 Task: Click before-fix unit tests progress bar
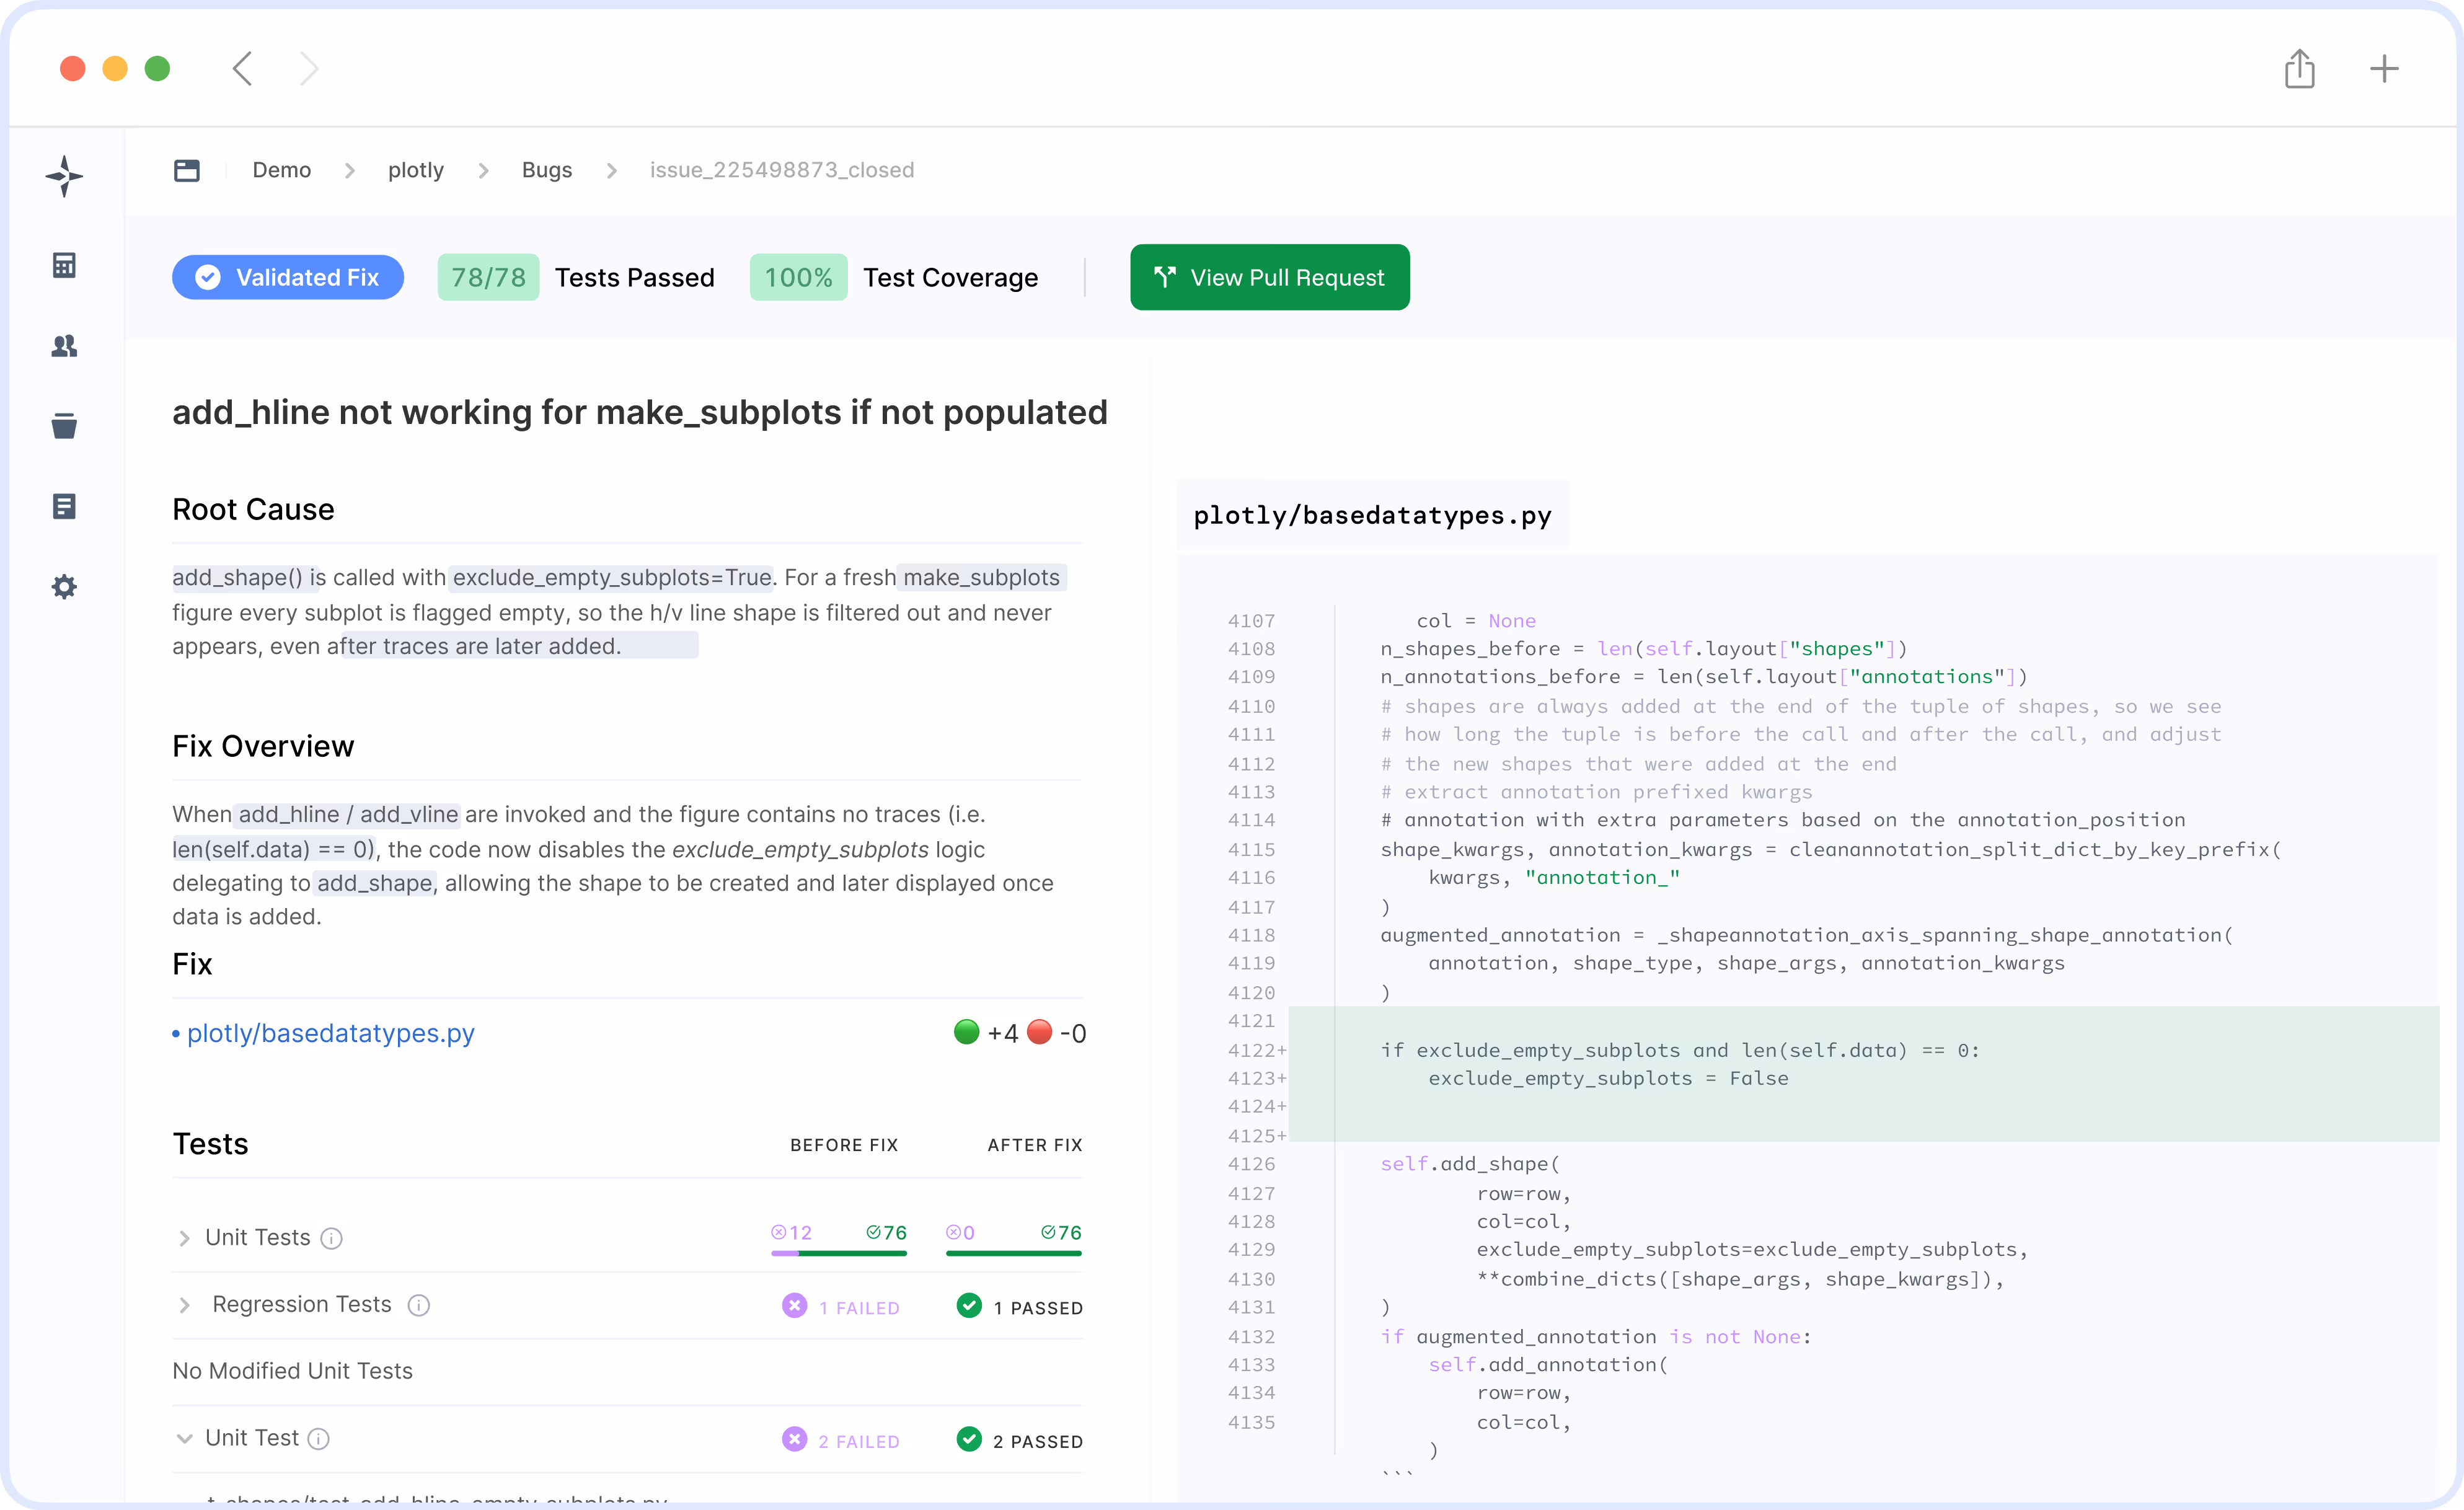839,1253
